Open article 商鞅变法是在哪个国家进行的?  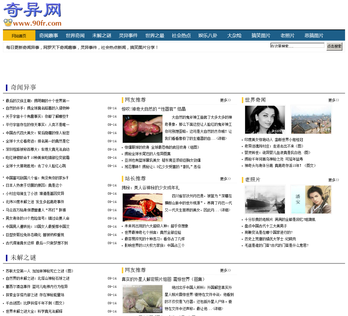[268, 232]
